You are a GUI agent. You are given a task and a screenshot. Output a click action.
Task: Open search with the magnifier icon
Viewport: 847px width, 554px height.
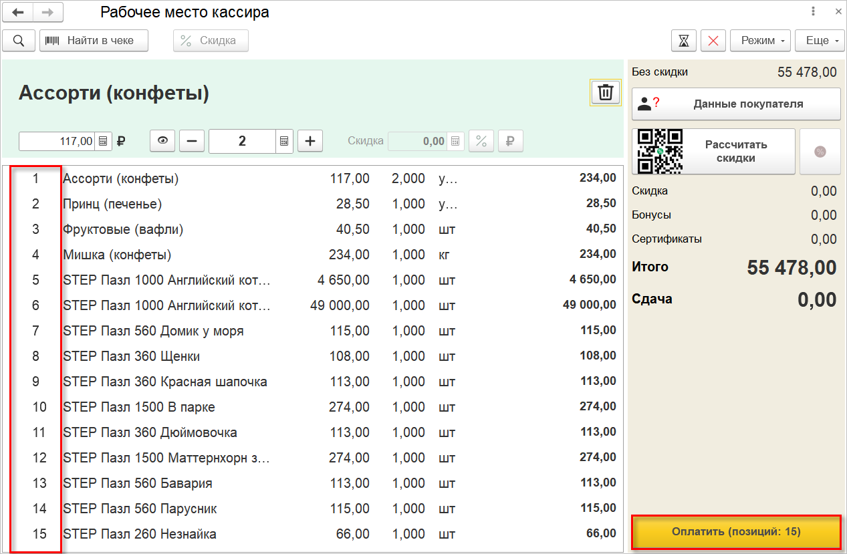pos(19,40)
